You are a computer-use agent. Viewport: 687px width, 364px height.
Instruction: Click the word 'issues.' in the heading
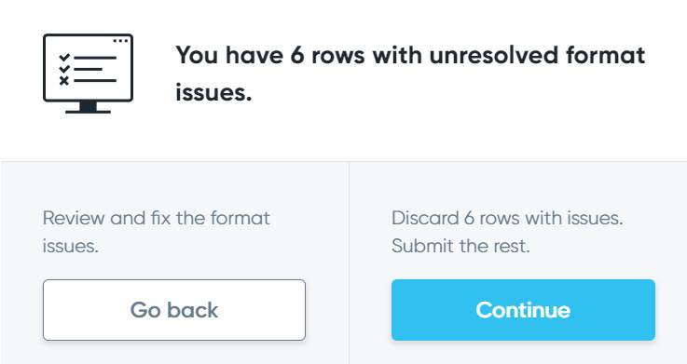[213, 92]
